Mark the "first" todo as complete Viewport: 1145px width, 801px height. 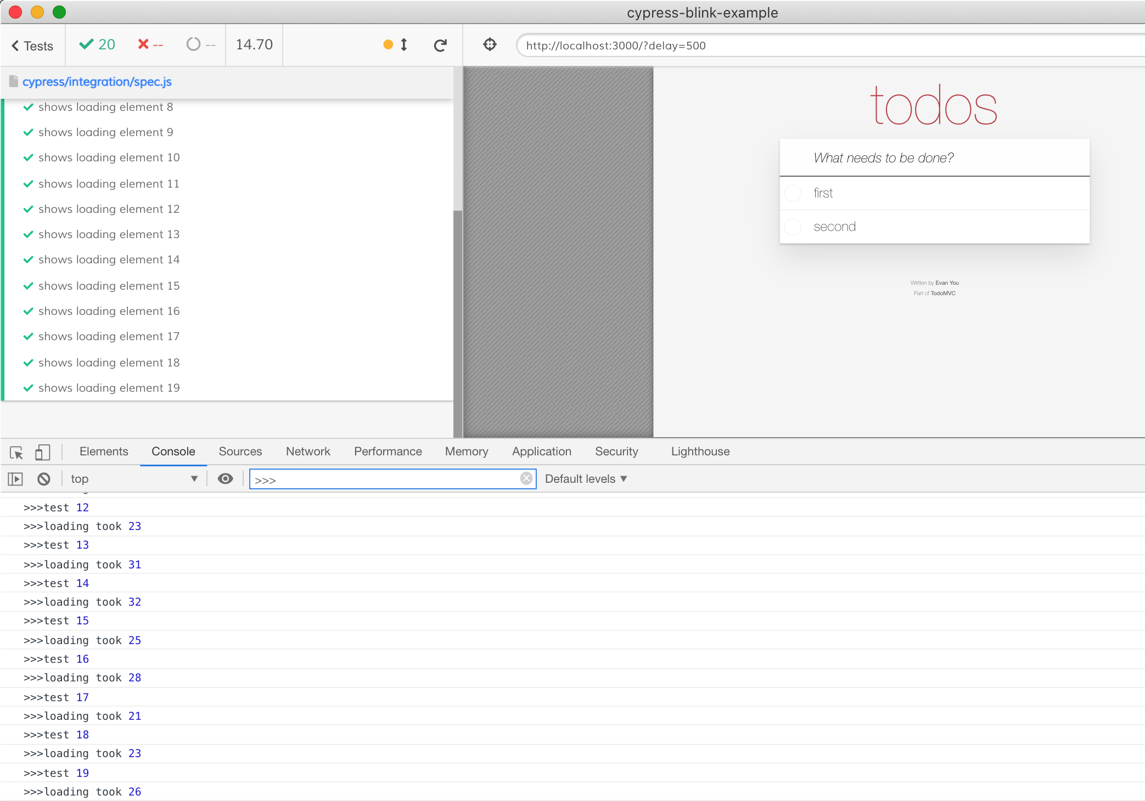(x=793, y=193)
